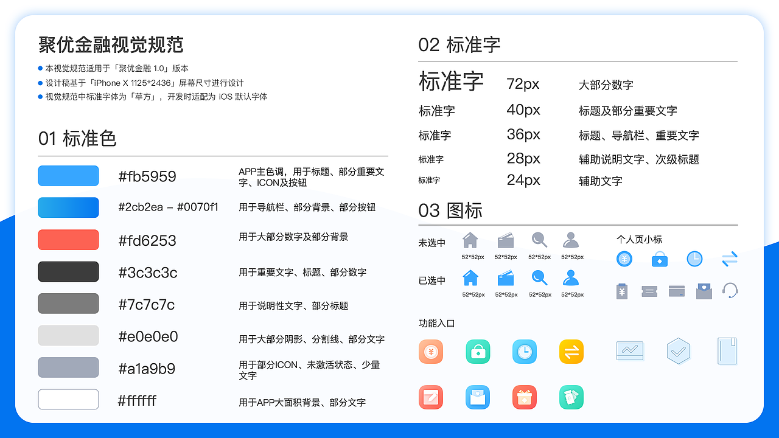Click the heading 02 标准字

(x=459, y=44)
